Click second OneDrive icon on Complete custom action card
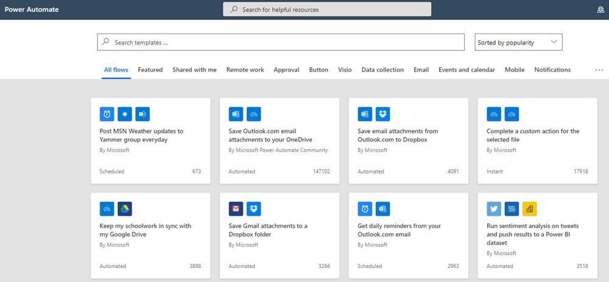Screen dimensions: 609x282 tap(512, 114)
